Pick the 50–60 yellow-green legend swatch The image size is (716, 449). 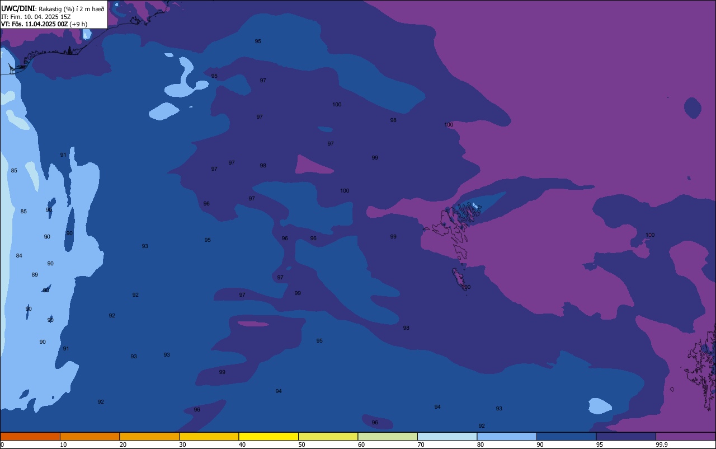pos(328,436)
